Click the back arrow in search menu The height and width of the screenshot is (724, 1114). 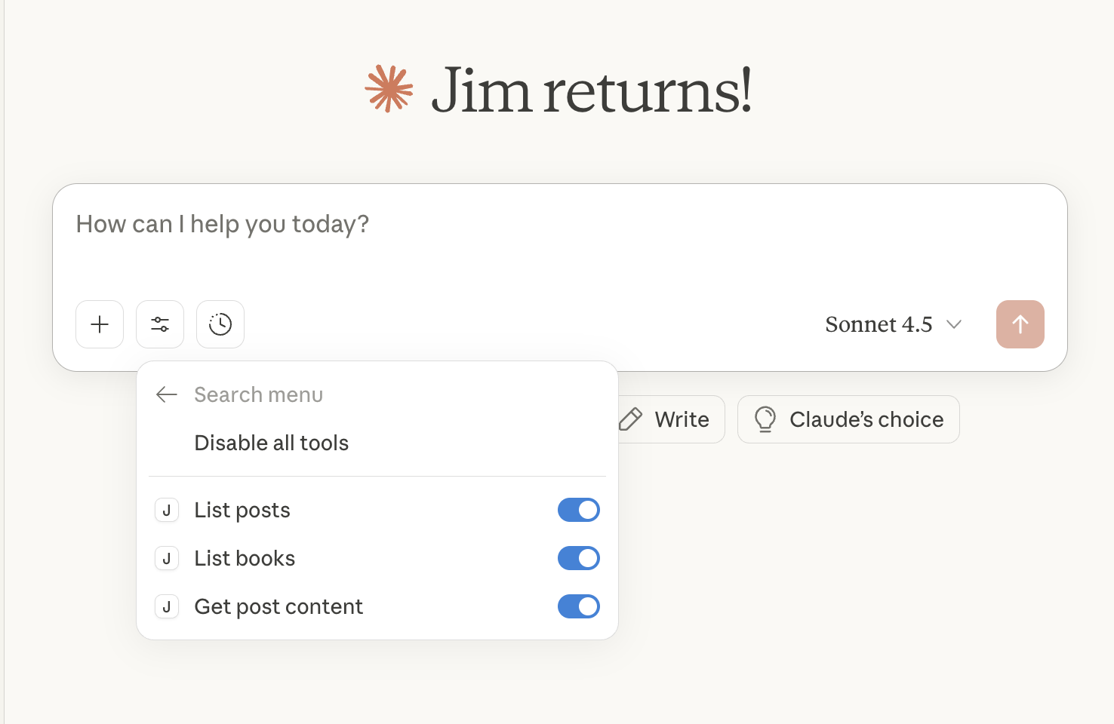[x=166, y=394]
